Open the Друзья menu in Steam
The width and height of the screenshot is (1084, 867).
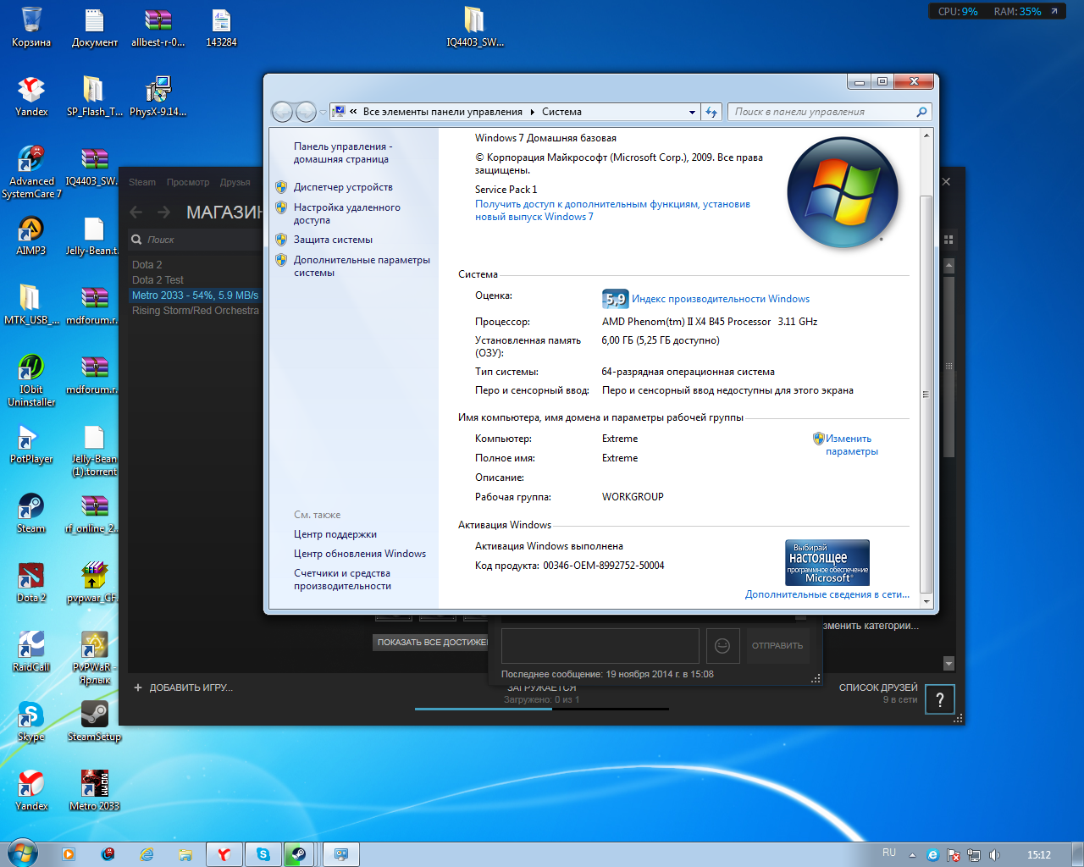coord(235,182)
